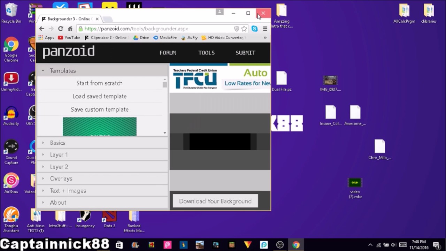
Task: Open the Clipmaker 2 bookmark
Action: pyautogui.click(x=106, y=38)
